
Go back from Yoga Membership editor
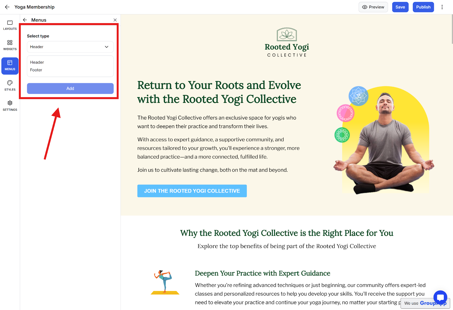click(x=7, y=7)
